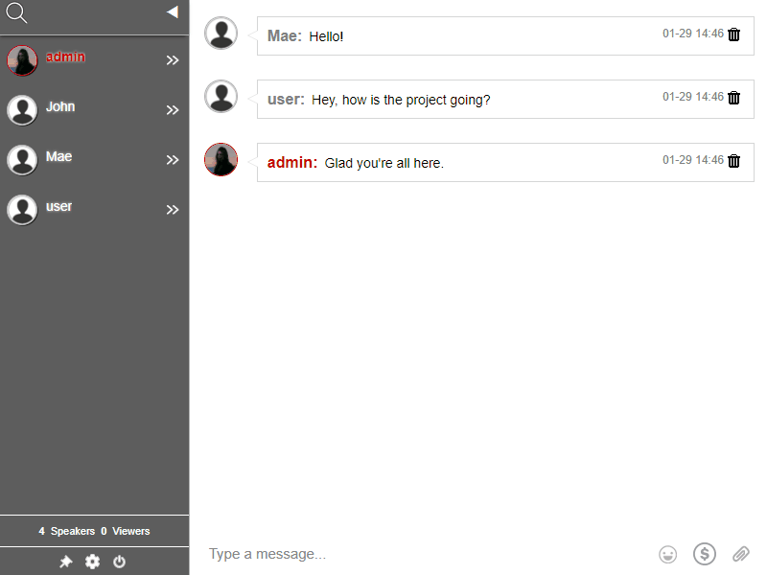
Task: Expand options for John
Action: [x=173, y=109]
